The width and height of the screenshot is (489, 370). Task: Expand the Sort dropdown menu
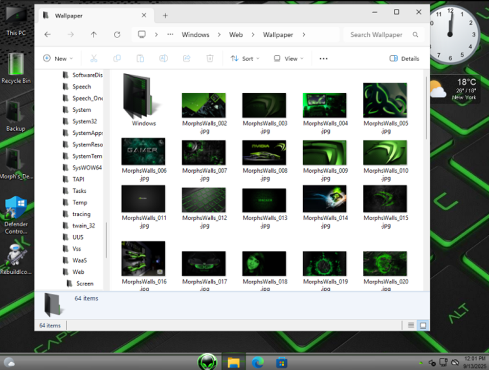245,59
